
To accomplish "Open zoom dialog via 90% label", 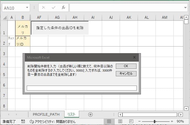I will click(180, 121).
